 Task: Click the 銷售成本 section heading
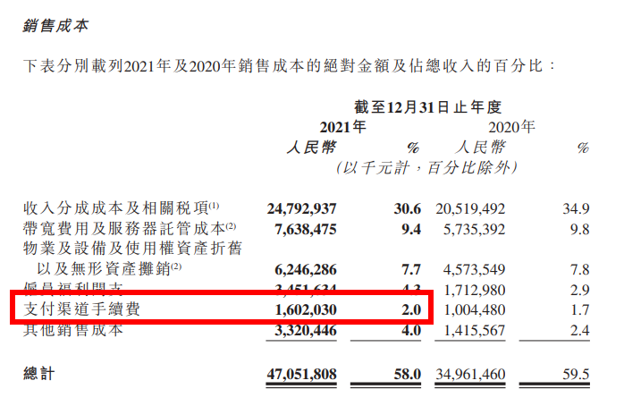(55, 26)
